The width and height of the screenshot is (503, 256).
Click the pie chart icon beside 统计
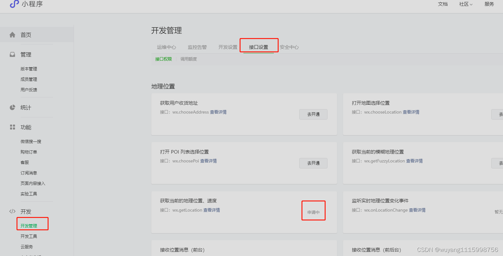click(x=12, y=108)
